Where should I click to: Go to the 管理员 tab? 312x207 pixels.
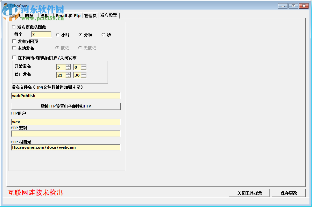pos(90,16)
